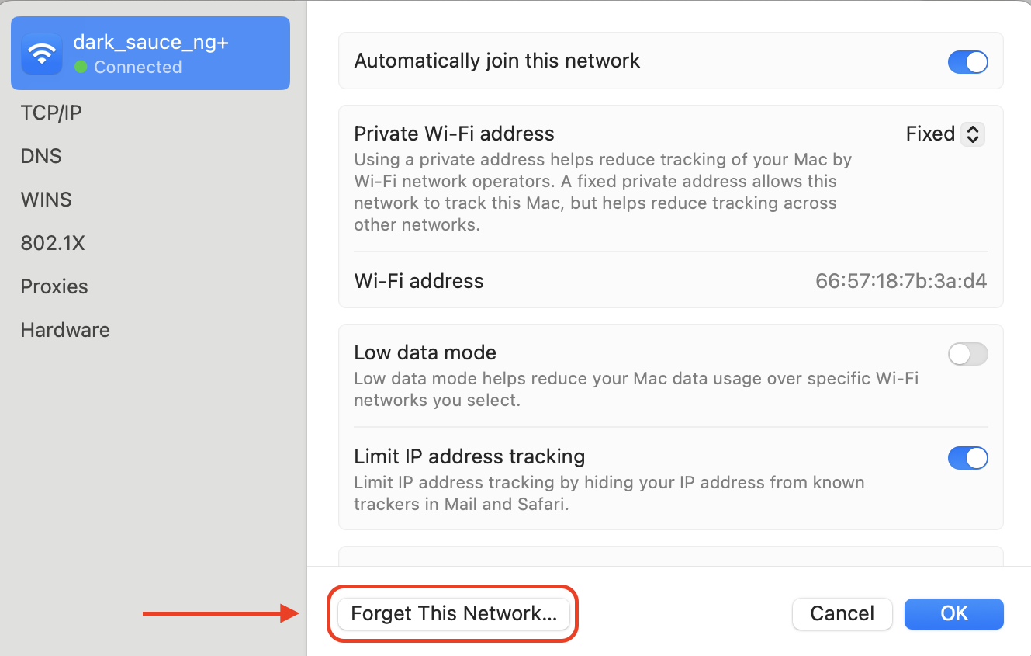
Task: Click the green Connected status dot
Action: click(x=80, y=68)
